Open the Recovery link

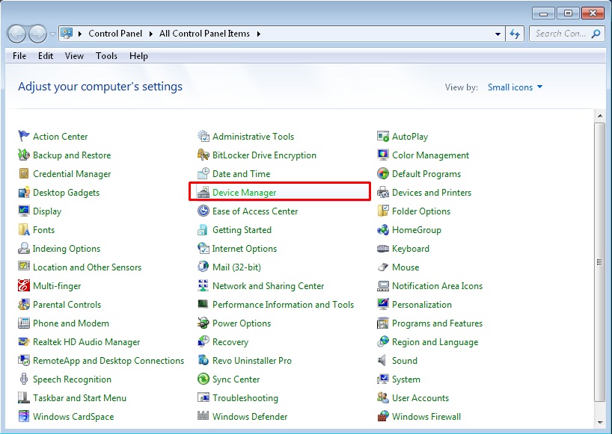tap(230, 342)
